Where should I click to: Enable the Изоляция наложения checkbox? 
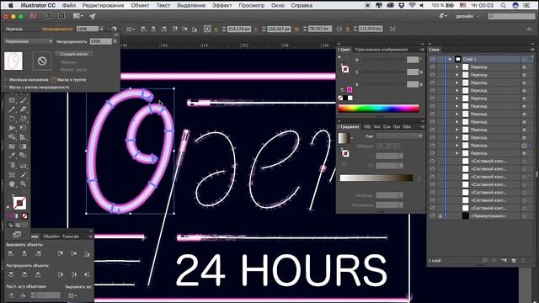[6, 80]
